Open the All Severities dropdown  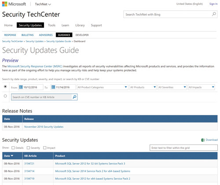pos(172,87)
